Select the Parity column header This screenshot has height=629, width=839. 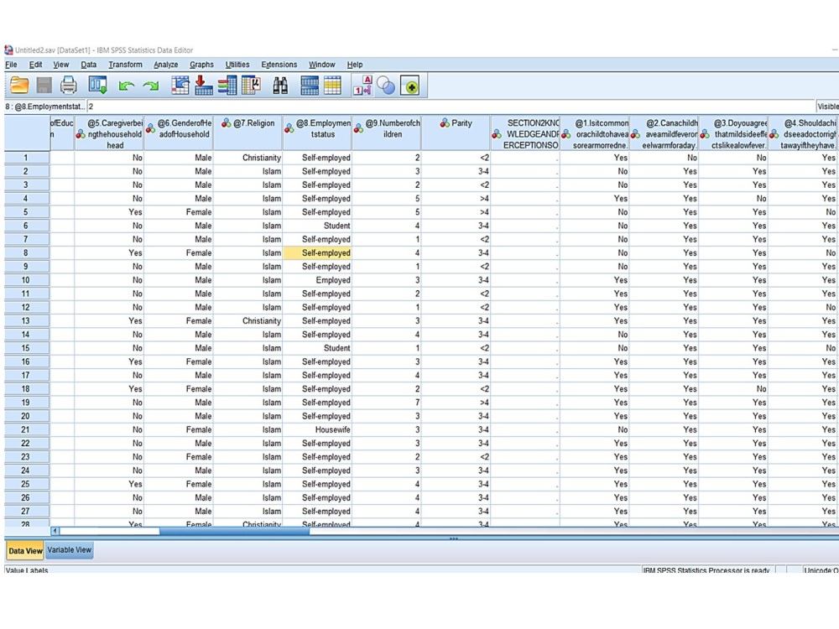click(x=456, y=133)
